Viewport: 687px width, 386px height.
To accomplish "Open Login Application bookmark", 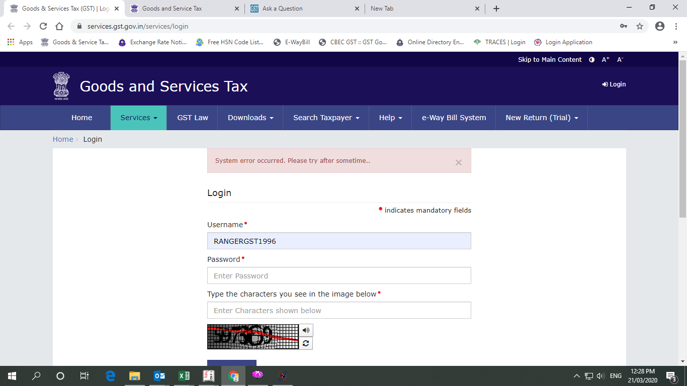I will click(x=563, y=42).
